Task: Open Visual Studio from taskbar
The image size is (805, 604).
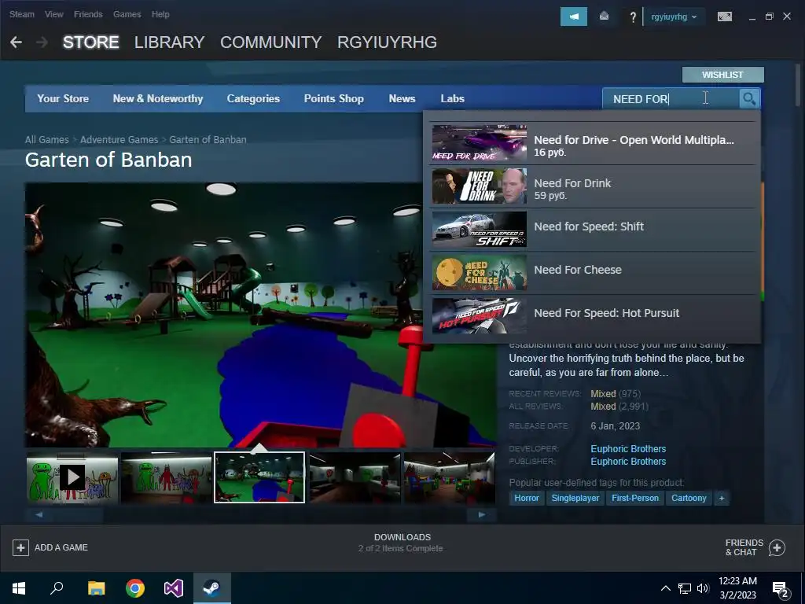Action: coord(174,588)
